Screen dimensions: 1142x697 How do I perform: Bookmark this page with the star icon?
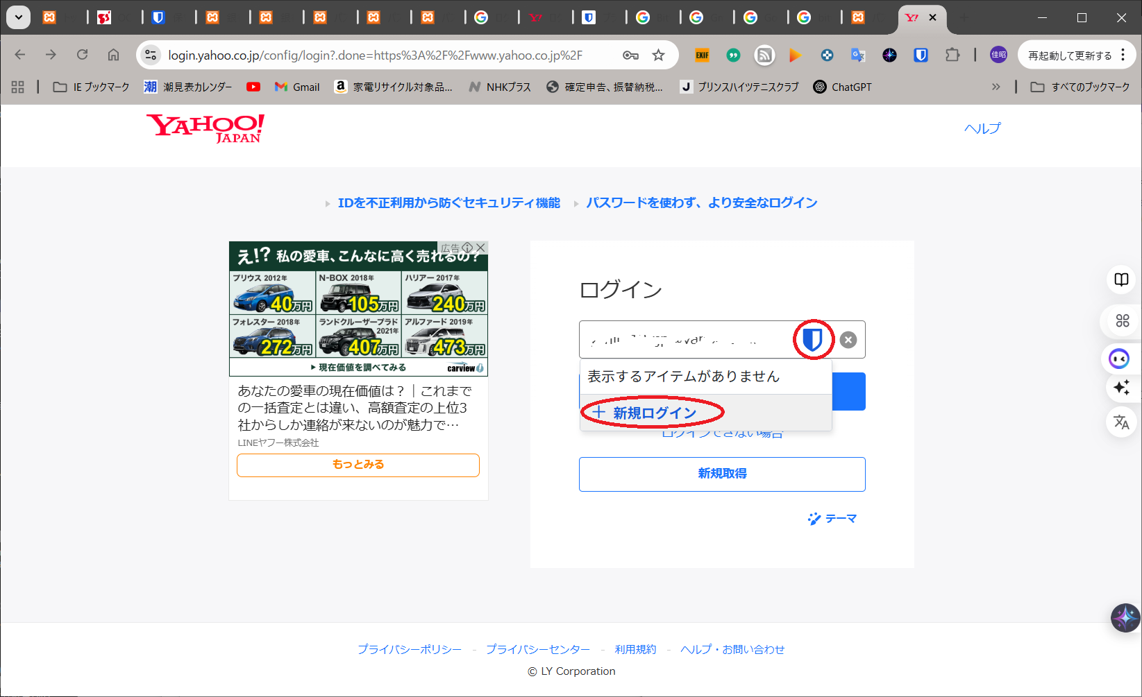658,55
